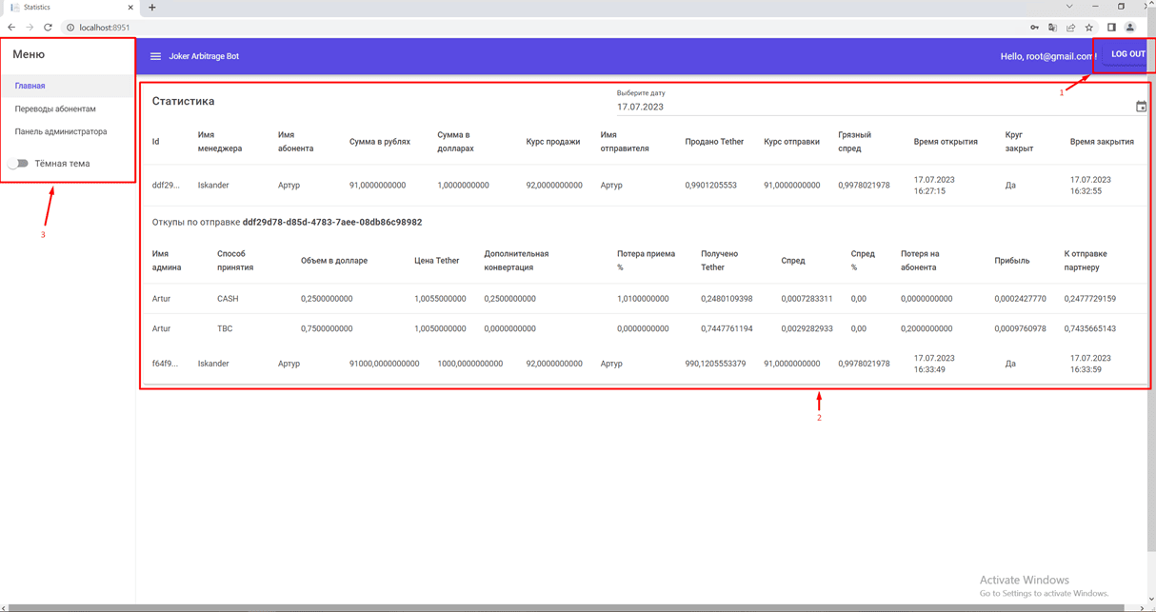Click the Google Translate icon in address bar
This screenshot has height=612, width=1156.
click(x=1052, y=28)
